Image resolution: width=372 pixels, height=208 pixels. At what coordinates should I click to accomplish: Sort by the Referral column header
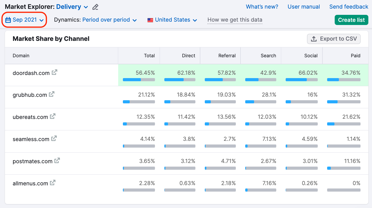(227, 55)
